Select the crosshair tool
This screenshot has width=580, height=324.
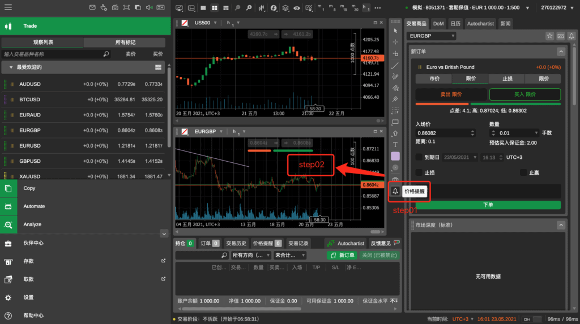pos(395,42)
